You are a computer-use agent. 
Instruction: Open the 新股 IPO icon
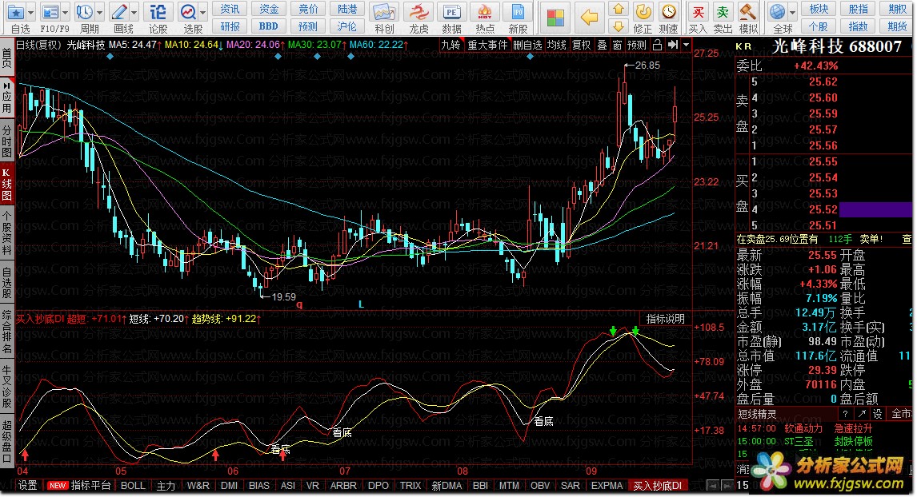click(x=518, y=12)
